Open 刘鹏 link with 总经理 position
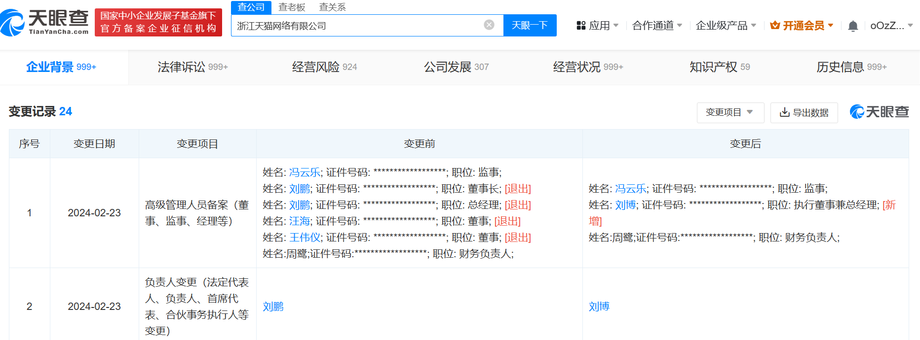Screen dimensions: 920x340 300,204
